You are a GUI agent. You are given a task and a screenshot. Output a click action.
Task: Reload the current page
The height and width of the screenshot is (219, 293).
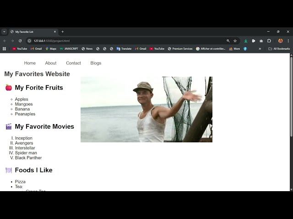(x=20, y=41)
